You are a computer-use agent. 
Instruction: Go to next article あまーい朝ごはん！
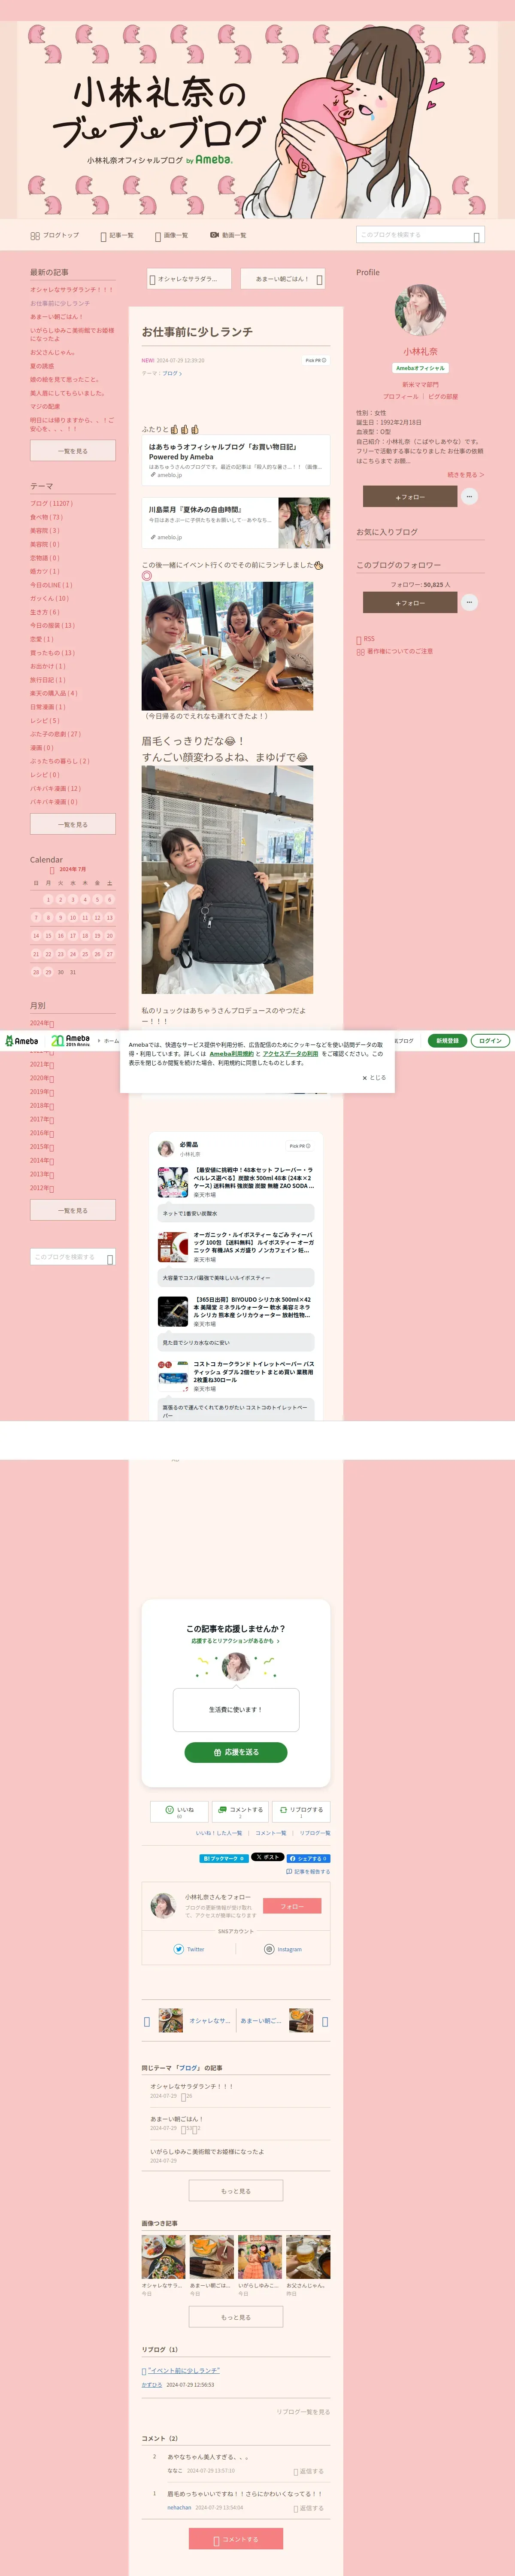pos(283,279)
